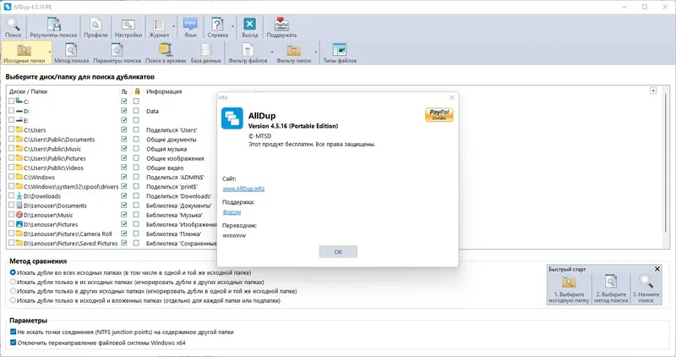The image size is (676, 357).
Task: Select the D:\Lenouser\Pictures folder row
Action: [x=51, y=224]
